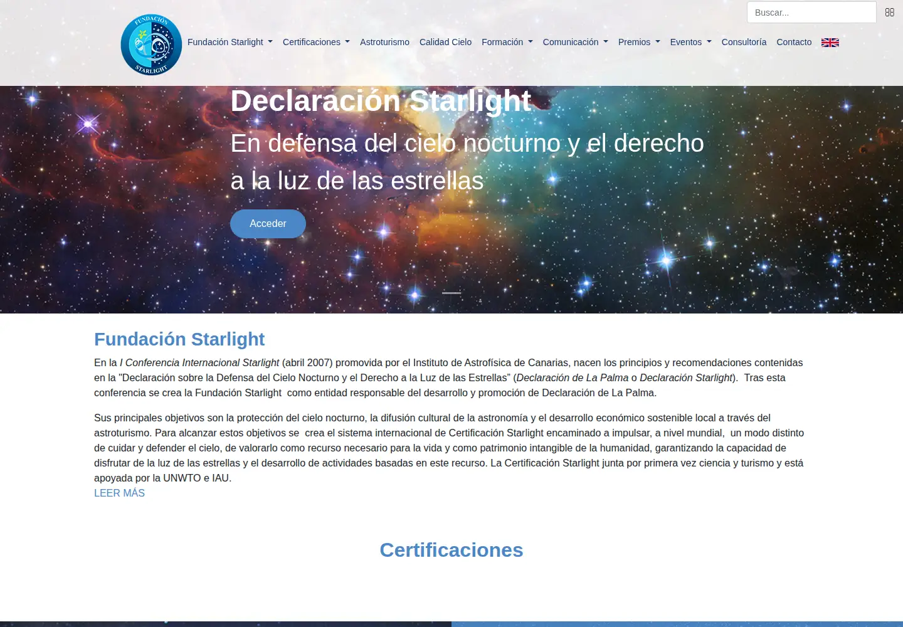Click the 'En defensa del cielo nocturno' subtitle

pyautogui.click(x=467, y=162)
